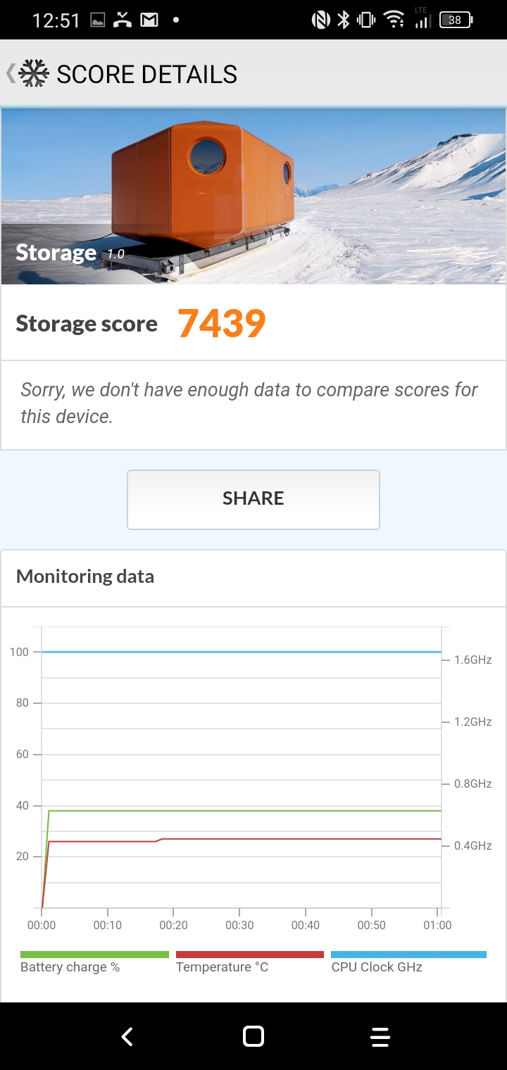Tap the Android home navigation button
Image resolution: width=507 pixels, height=1070 pixels.
[x=254, y=1036]
